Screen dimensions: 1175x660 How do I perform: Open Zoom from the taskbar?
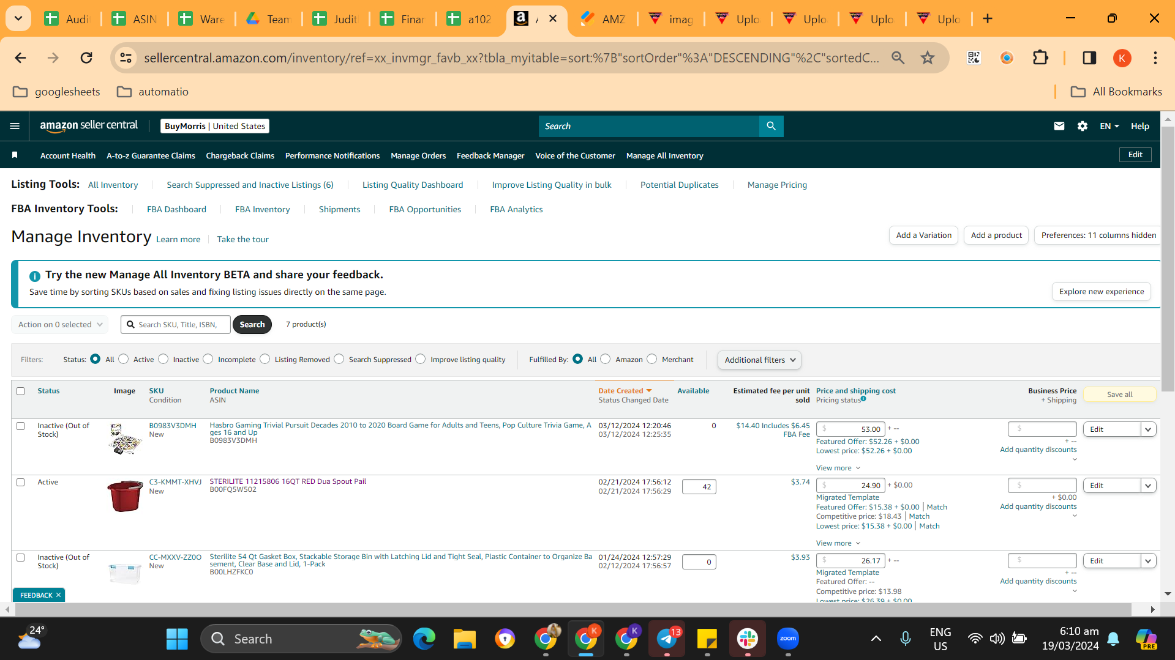[x=787, y=639]
